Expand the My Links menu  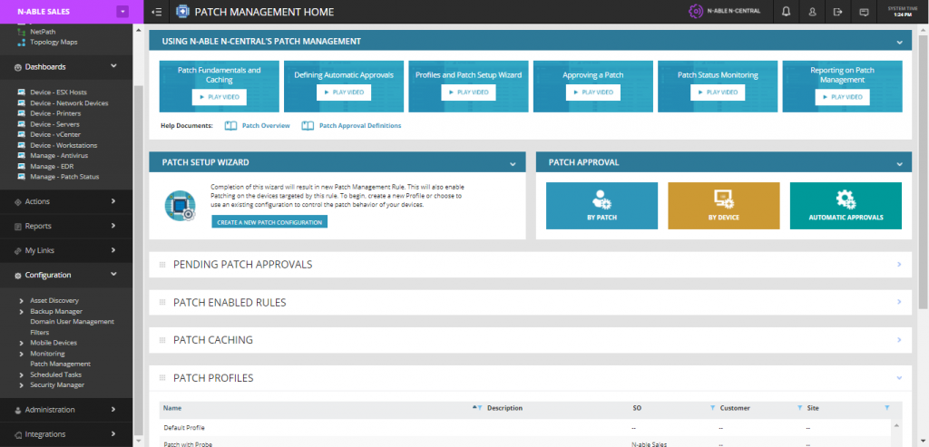coord(113,250)
